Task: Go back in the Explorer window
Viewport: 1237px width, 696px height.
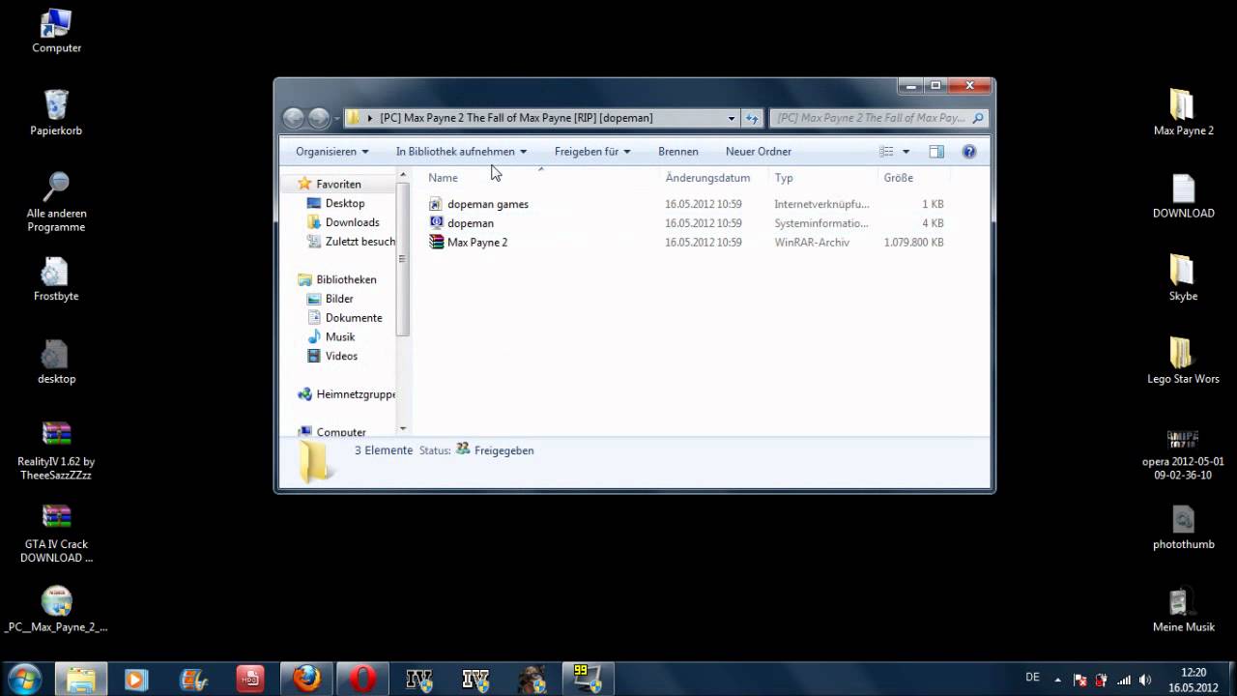Action: pyautogui.click(x=294, y=118)
